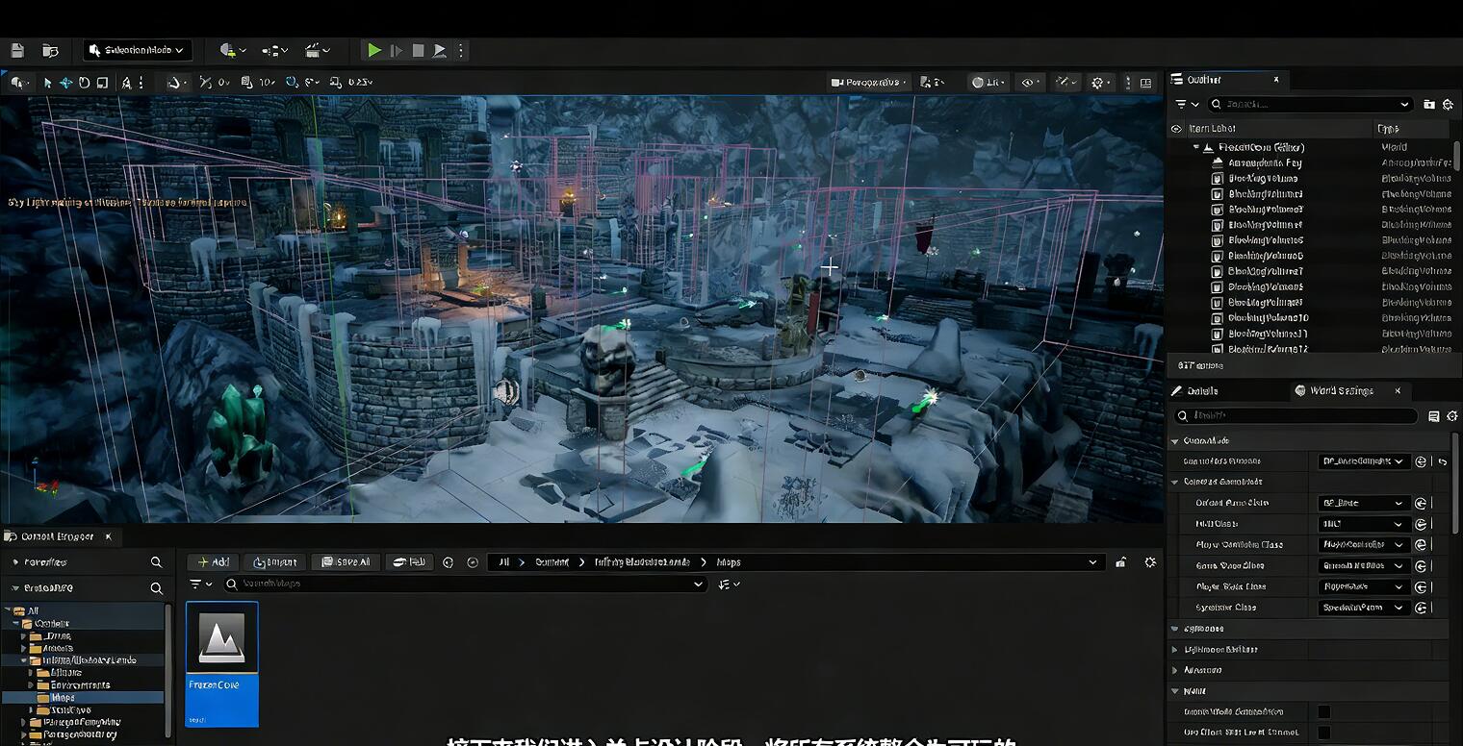Screen dimensions: 1463x746
Task: Expand the Lightmass section in World Settings
Action: [x=1175, y=650]
